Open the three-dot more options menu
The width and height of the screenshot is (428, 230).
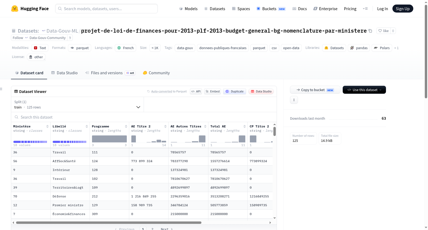[x=294, y=100]
